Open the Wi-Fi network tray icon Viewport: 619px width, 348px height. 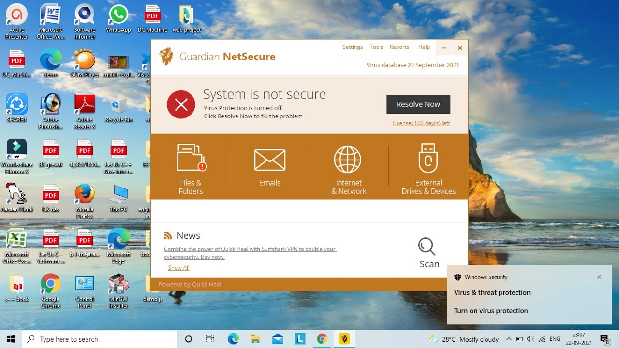[x=542, y=339]
